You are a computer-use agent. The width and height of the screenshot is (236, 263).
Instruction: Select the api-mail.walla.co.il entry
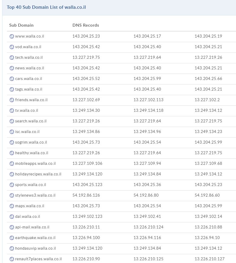pos(32,227)
